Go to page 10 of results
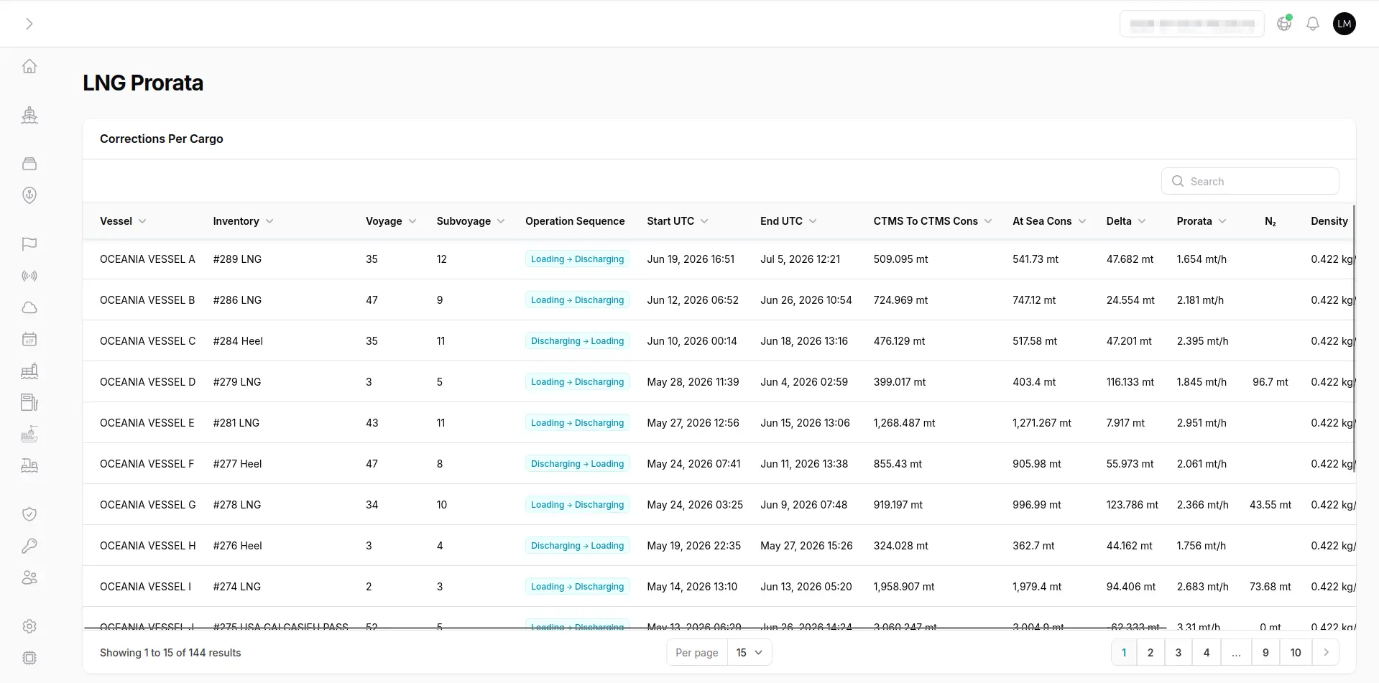The image size is (1379, 683). pyautogui.click(x=1296, y=652)
